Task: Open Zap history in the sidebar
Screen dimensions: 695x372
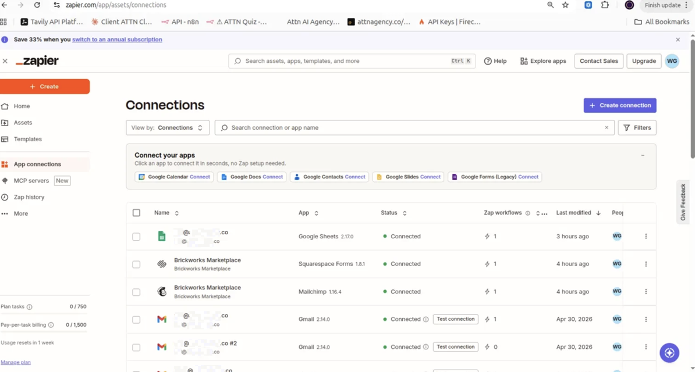Action: pos(29,197)
